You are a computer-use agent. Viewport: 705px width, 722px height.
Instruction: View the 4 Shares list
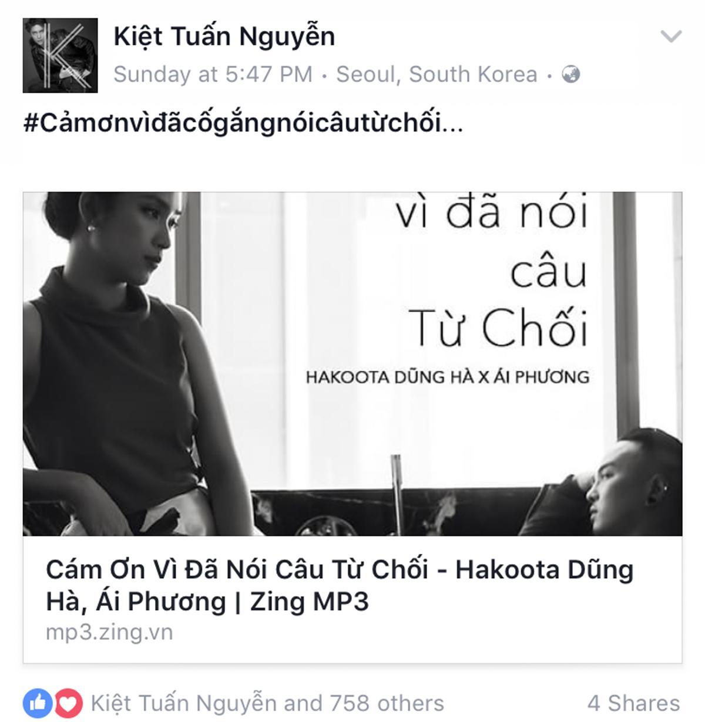(x=634, y=703)
